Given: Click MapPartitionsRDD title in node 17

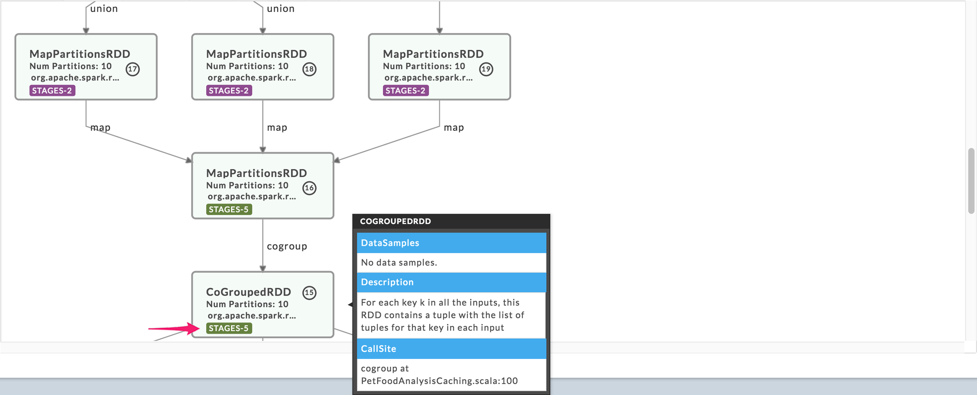Looking at the screenshot, I should tap(80, 54).
